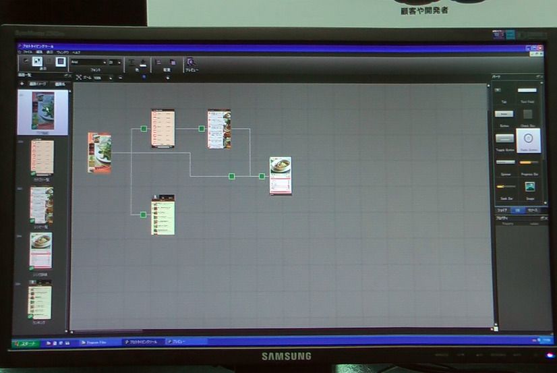Select the salad top screen on canvas
557x373 pixels.
pos(100,152)
